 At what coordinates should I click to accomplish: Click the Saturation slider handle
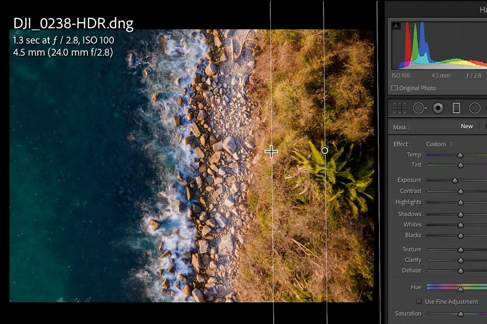(461, 314)
